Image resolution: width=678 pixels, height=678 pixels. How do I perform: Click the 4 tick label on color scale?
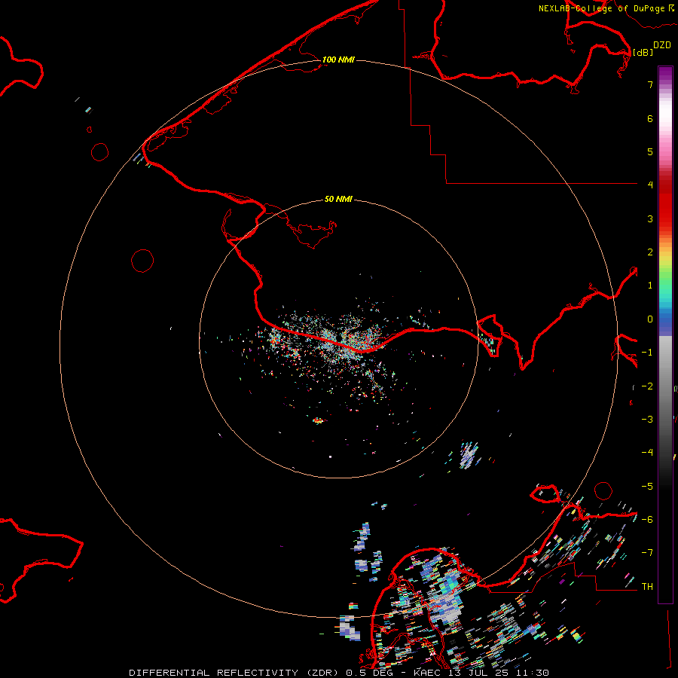(650, 185)
